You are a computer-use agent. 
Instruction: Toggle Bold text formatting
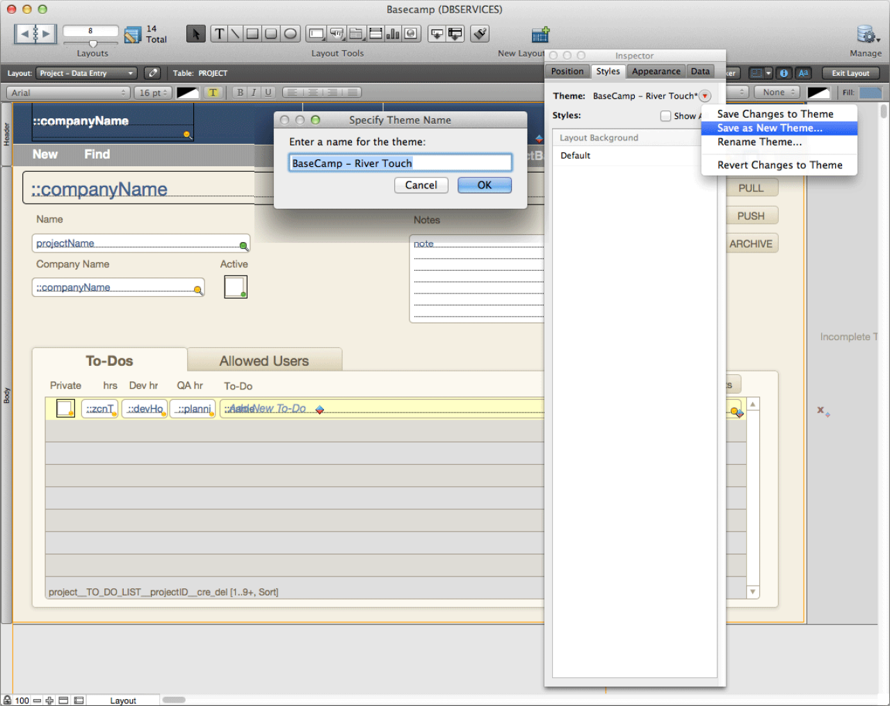point(240,93)
